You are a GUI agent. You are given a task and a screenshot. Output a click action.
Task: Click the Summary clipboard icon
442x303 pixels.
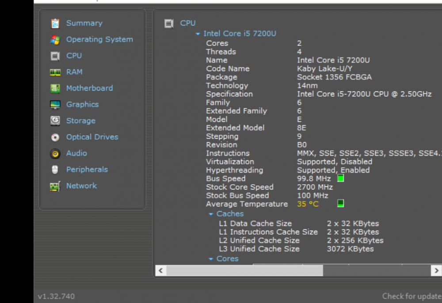tap(55, 23)
